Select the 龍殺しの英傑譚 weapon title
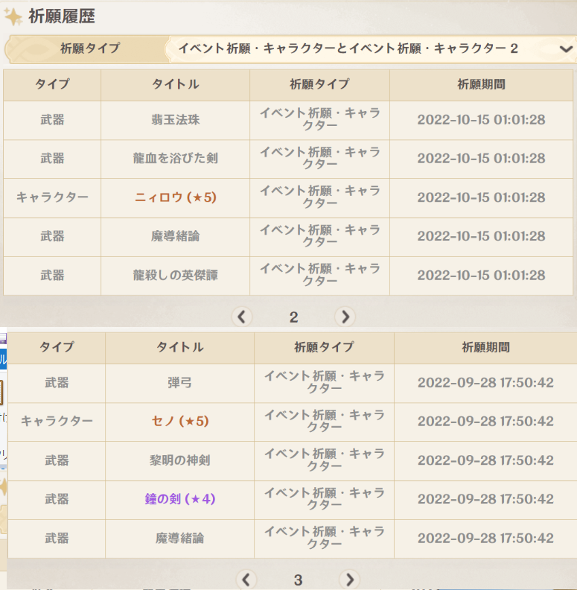Image resolution: width=577 pixels, height=590 pixels. coord(175,275)
